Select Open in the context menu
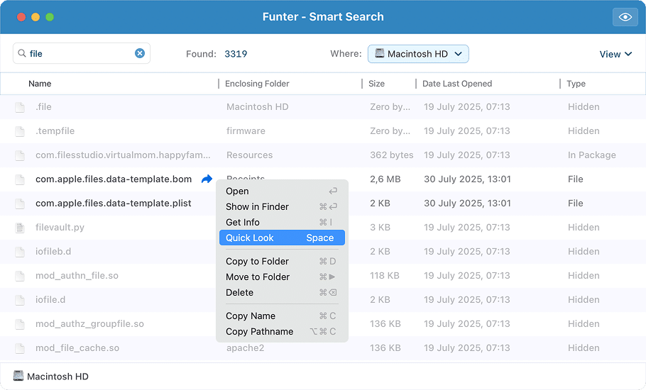Screen dimensions: 646x390 [x=282, y=191]
